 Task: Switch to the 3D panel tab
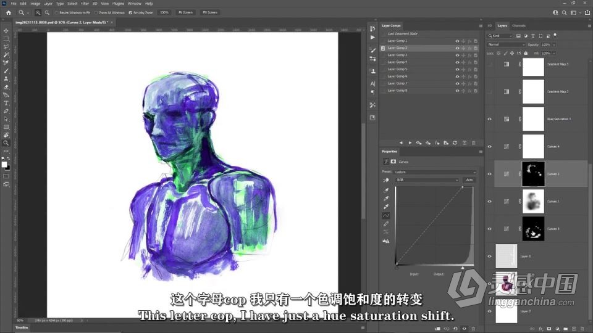pos(490,26)
